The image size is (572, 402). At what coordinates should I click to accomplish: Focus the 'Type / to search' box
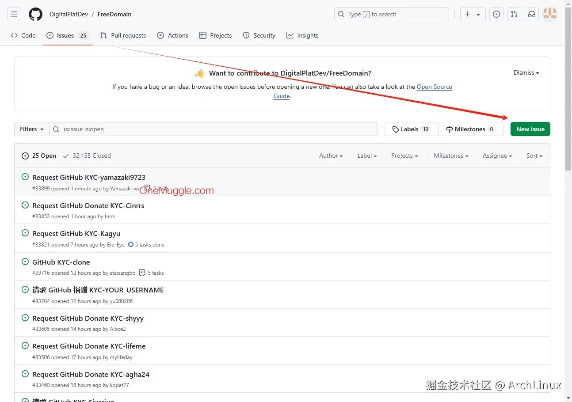click(391, 14)
